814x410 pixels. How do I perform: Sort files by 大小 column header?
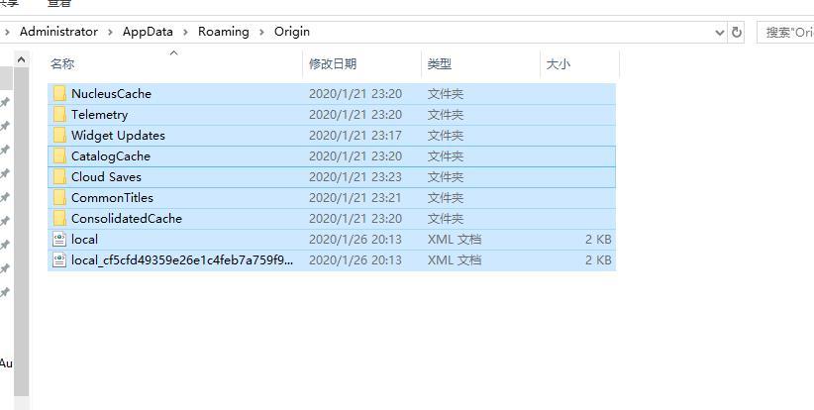tap(559, 63)
